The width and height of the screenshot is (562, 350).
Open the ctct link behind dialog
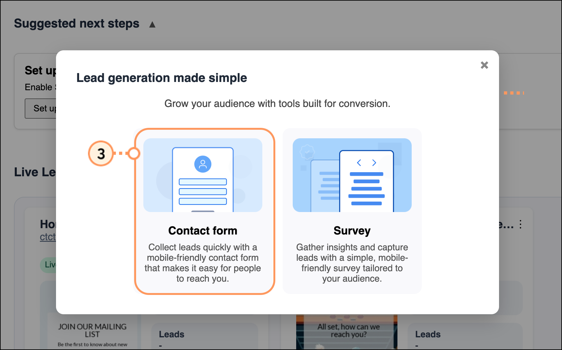(48, 237)
